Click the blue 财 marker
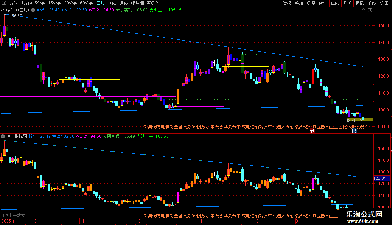 point(354,131)
